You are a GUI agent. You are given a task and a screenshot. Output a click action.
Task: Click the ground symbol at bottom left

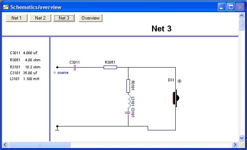[x=57, y=128]
